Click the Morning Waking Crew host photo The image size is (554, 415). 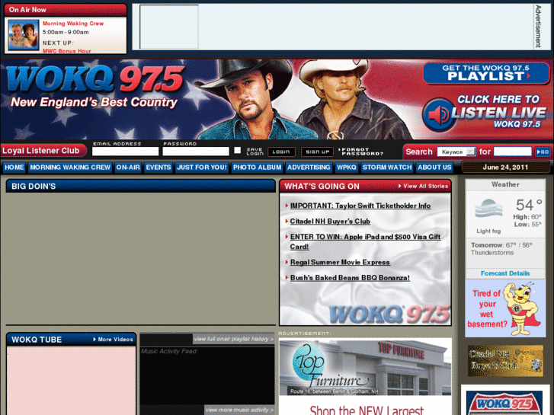click(24, 35)
